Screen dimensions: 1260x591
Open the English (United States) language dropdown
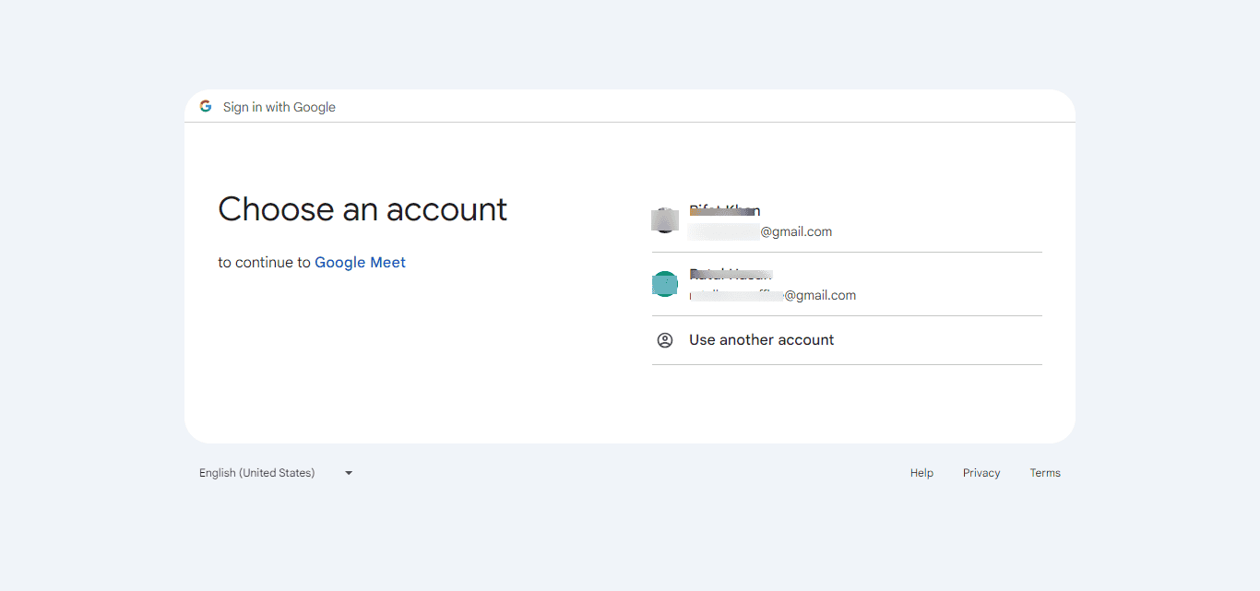276,473
